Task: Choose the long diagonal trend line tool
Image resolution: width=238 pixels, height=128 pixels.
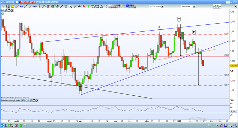Action: [x=26, y=7]
